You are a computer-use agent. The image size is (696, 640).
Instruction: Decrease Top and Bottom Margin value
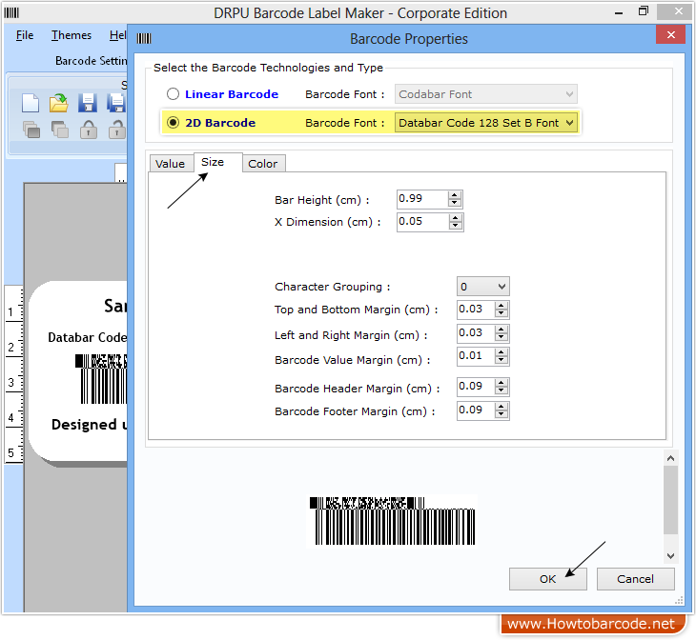(x=502, y=313)
